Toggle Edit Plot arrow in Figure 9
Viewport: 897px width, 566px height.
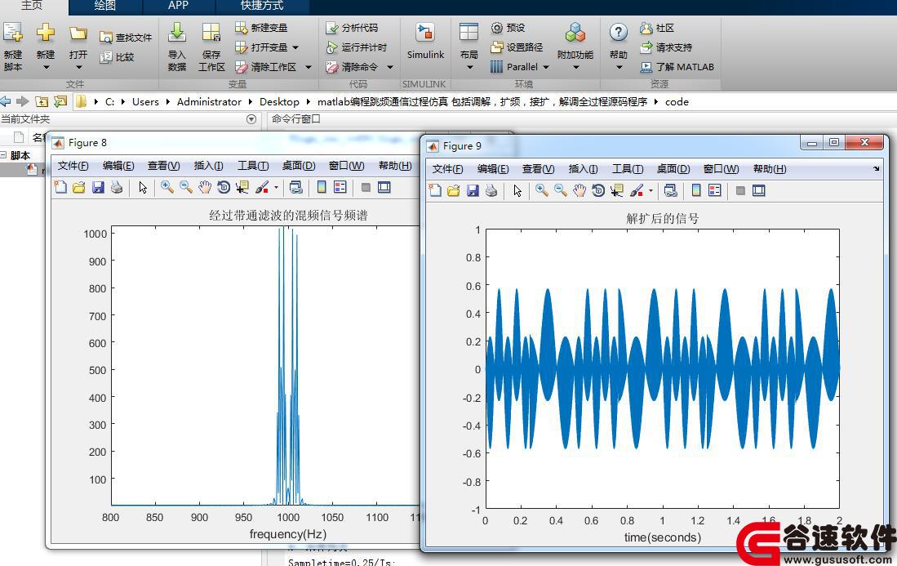(517, 190)
